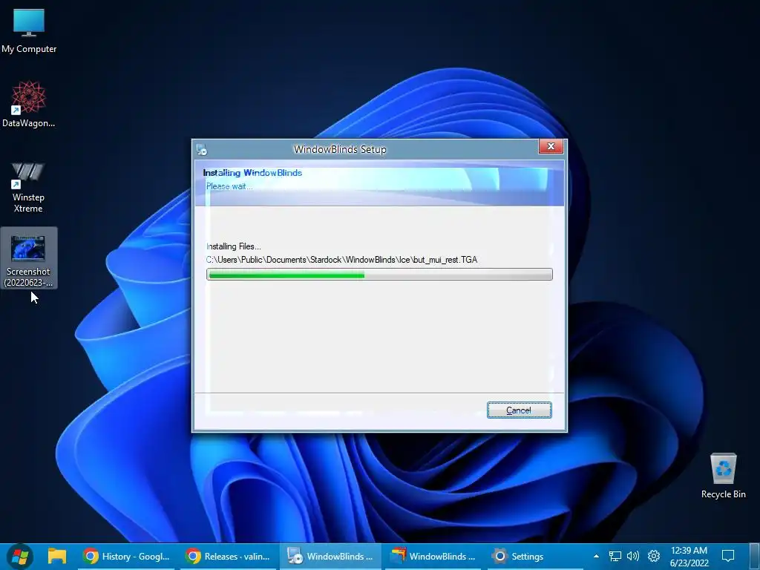Close the WindowBlinds Setup dialog

click(551, 146)
